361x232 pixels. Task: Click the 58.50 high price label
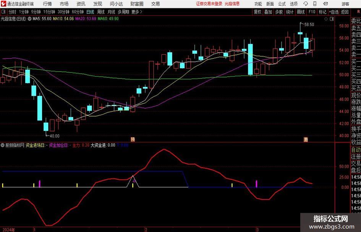pos(309,24)
